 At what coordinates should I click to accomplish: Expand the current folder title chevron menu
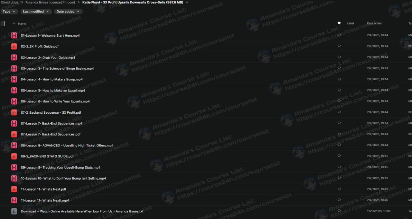coord(187,2)
